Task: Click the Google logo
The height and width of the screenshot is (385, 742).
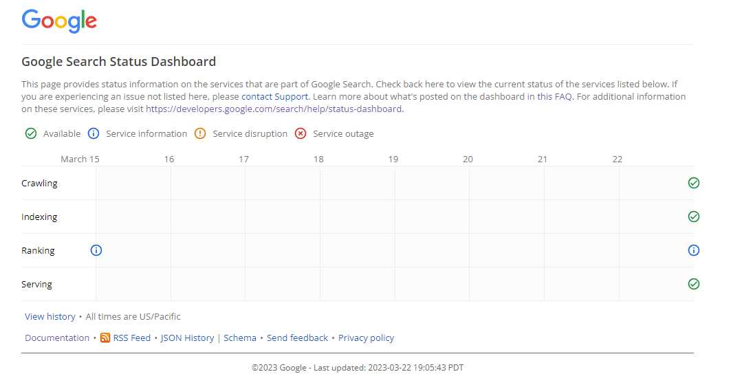Action: click(x=59, y=21)
